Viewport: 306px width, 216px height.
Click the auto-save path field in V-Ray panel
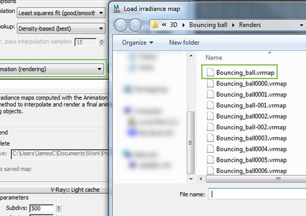60,153
